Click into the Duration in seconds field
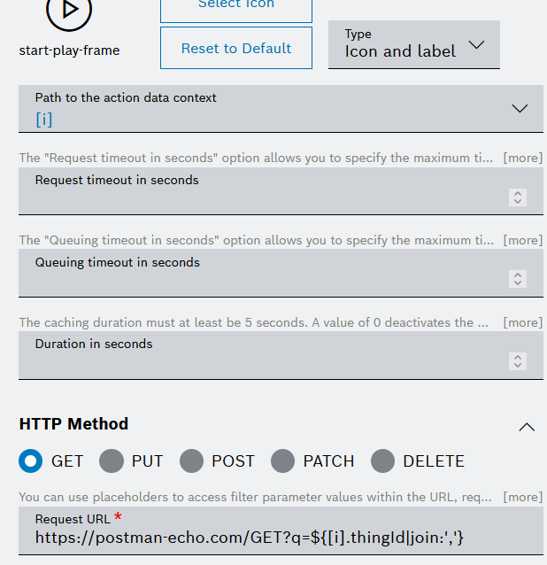 coord(266,357)
